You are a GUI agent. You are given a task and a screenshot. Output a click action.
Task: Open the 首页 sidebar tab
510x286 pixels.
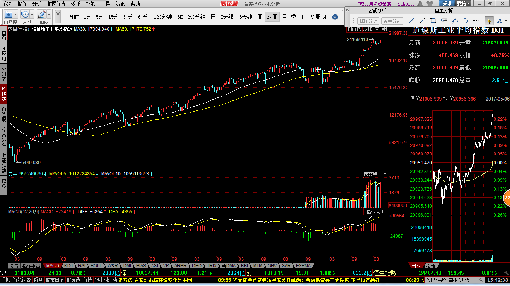[x=4, y=35]
